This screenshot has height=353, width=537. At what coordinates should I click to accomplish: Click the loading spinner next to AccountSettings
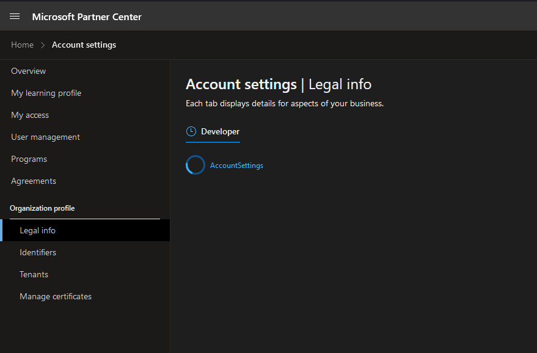[x=195, y=165]
